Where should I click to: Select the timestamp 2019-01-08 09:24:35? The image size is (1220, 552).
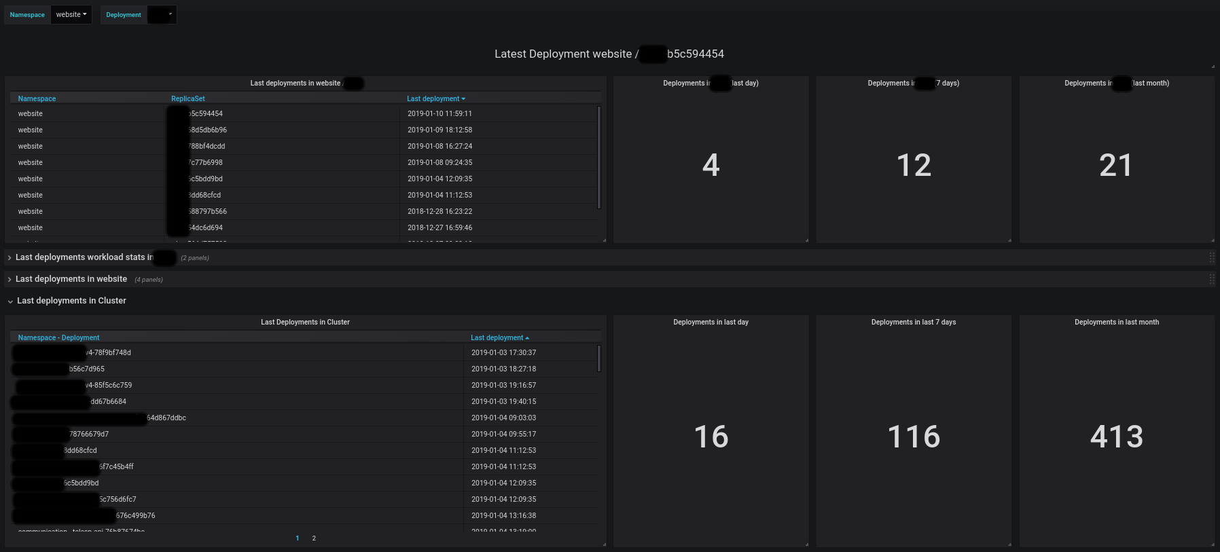coord(440,163)
